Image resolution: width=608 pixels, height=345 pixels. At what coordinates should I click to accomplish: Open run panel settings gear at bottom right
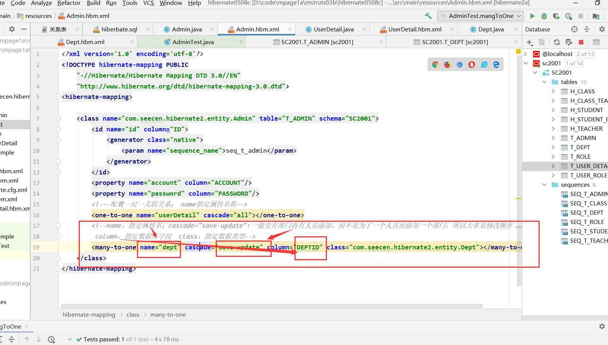(x=602, y=326)
